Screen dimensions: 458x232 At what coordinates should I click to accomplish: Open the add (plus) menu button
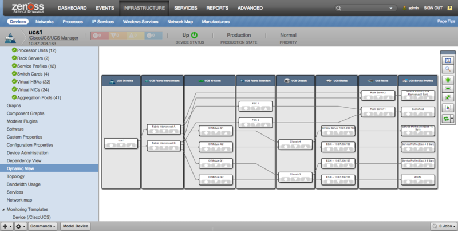(7, 226)
